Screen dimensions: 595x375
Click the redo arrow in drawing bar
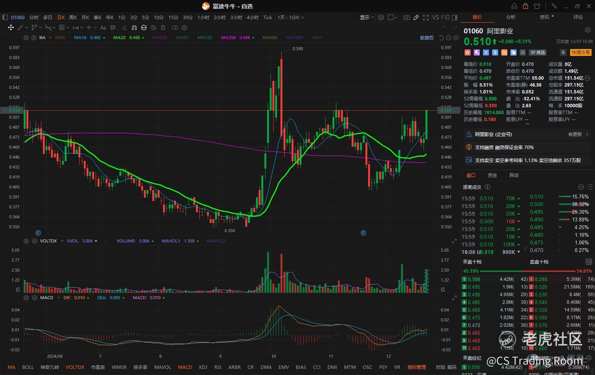455,28
